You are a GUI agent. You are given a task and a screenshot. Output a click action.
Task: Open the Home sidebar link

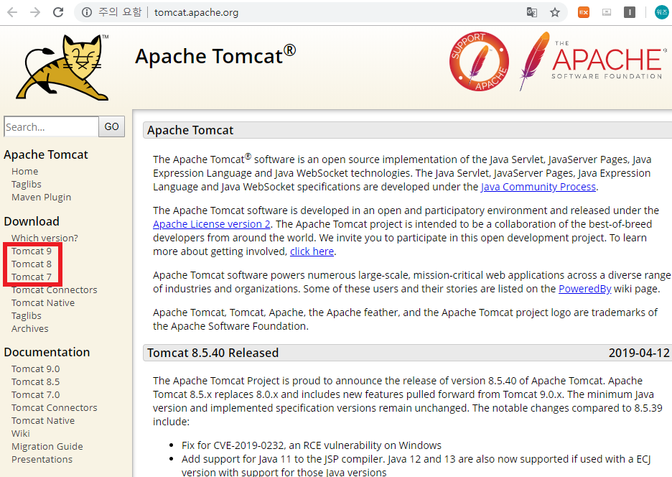click(x=25, y=171)
